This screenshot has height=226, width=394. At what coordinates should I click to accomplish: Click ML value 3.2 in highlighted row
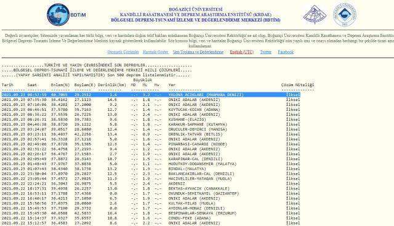coord(147,95)
